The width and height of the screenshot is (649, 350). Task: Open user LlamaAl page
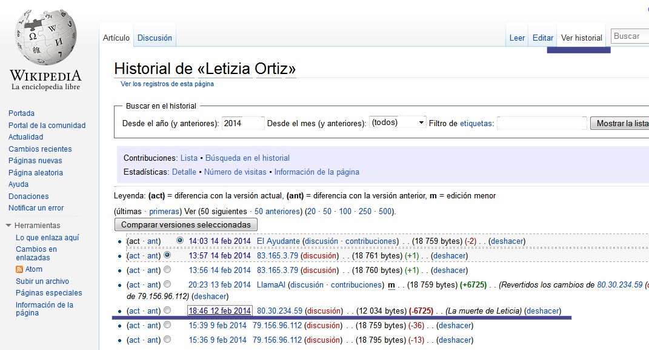pyautogui.click(x=271, y=284)
